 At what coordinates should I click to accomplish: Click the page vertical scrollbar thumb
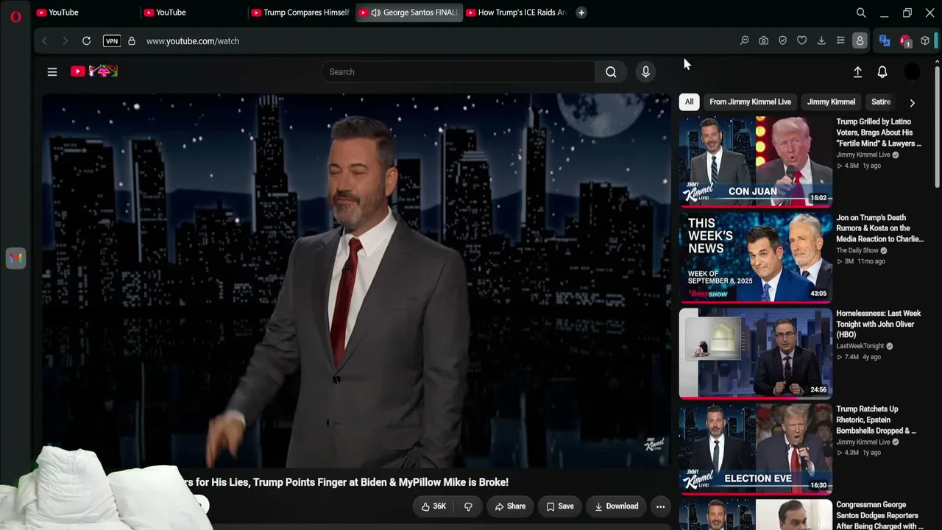click(x=937, y=127)
